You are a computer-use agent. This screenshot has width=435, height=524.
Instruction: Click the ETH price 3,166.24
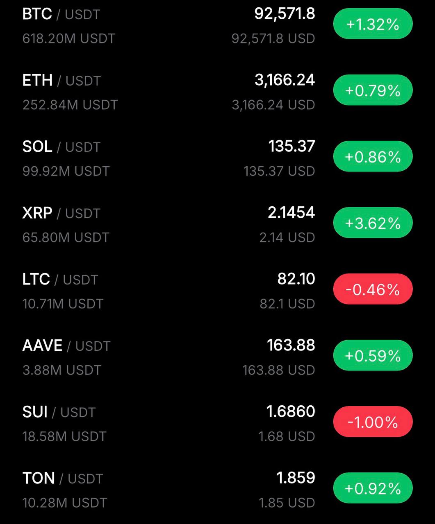tap(285, 80)
